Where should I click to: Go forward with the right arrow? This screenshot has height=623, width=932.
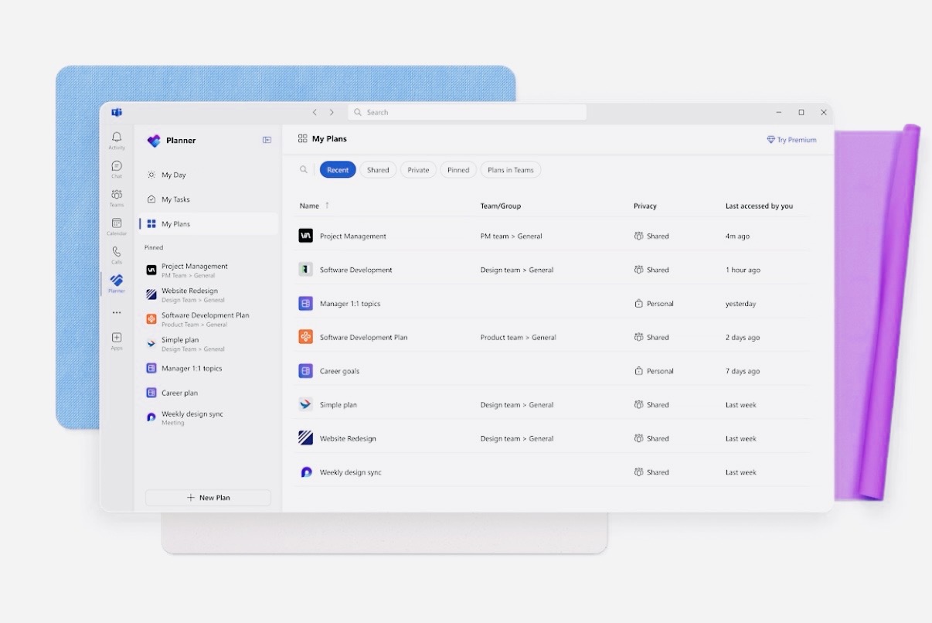pos(332,112)
